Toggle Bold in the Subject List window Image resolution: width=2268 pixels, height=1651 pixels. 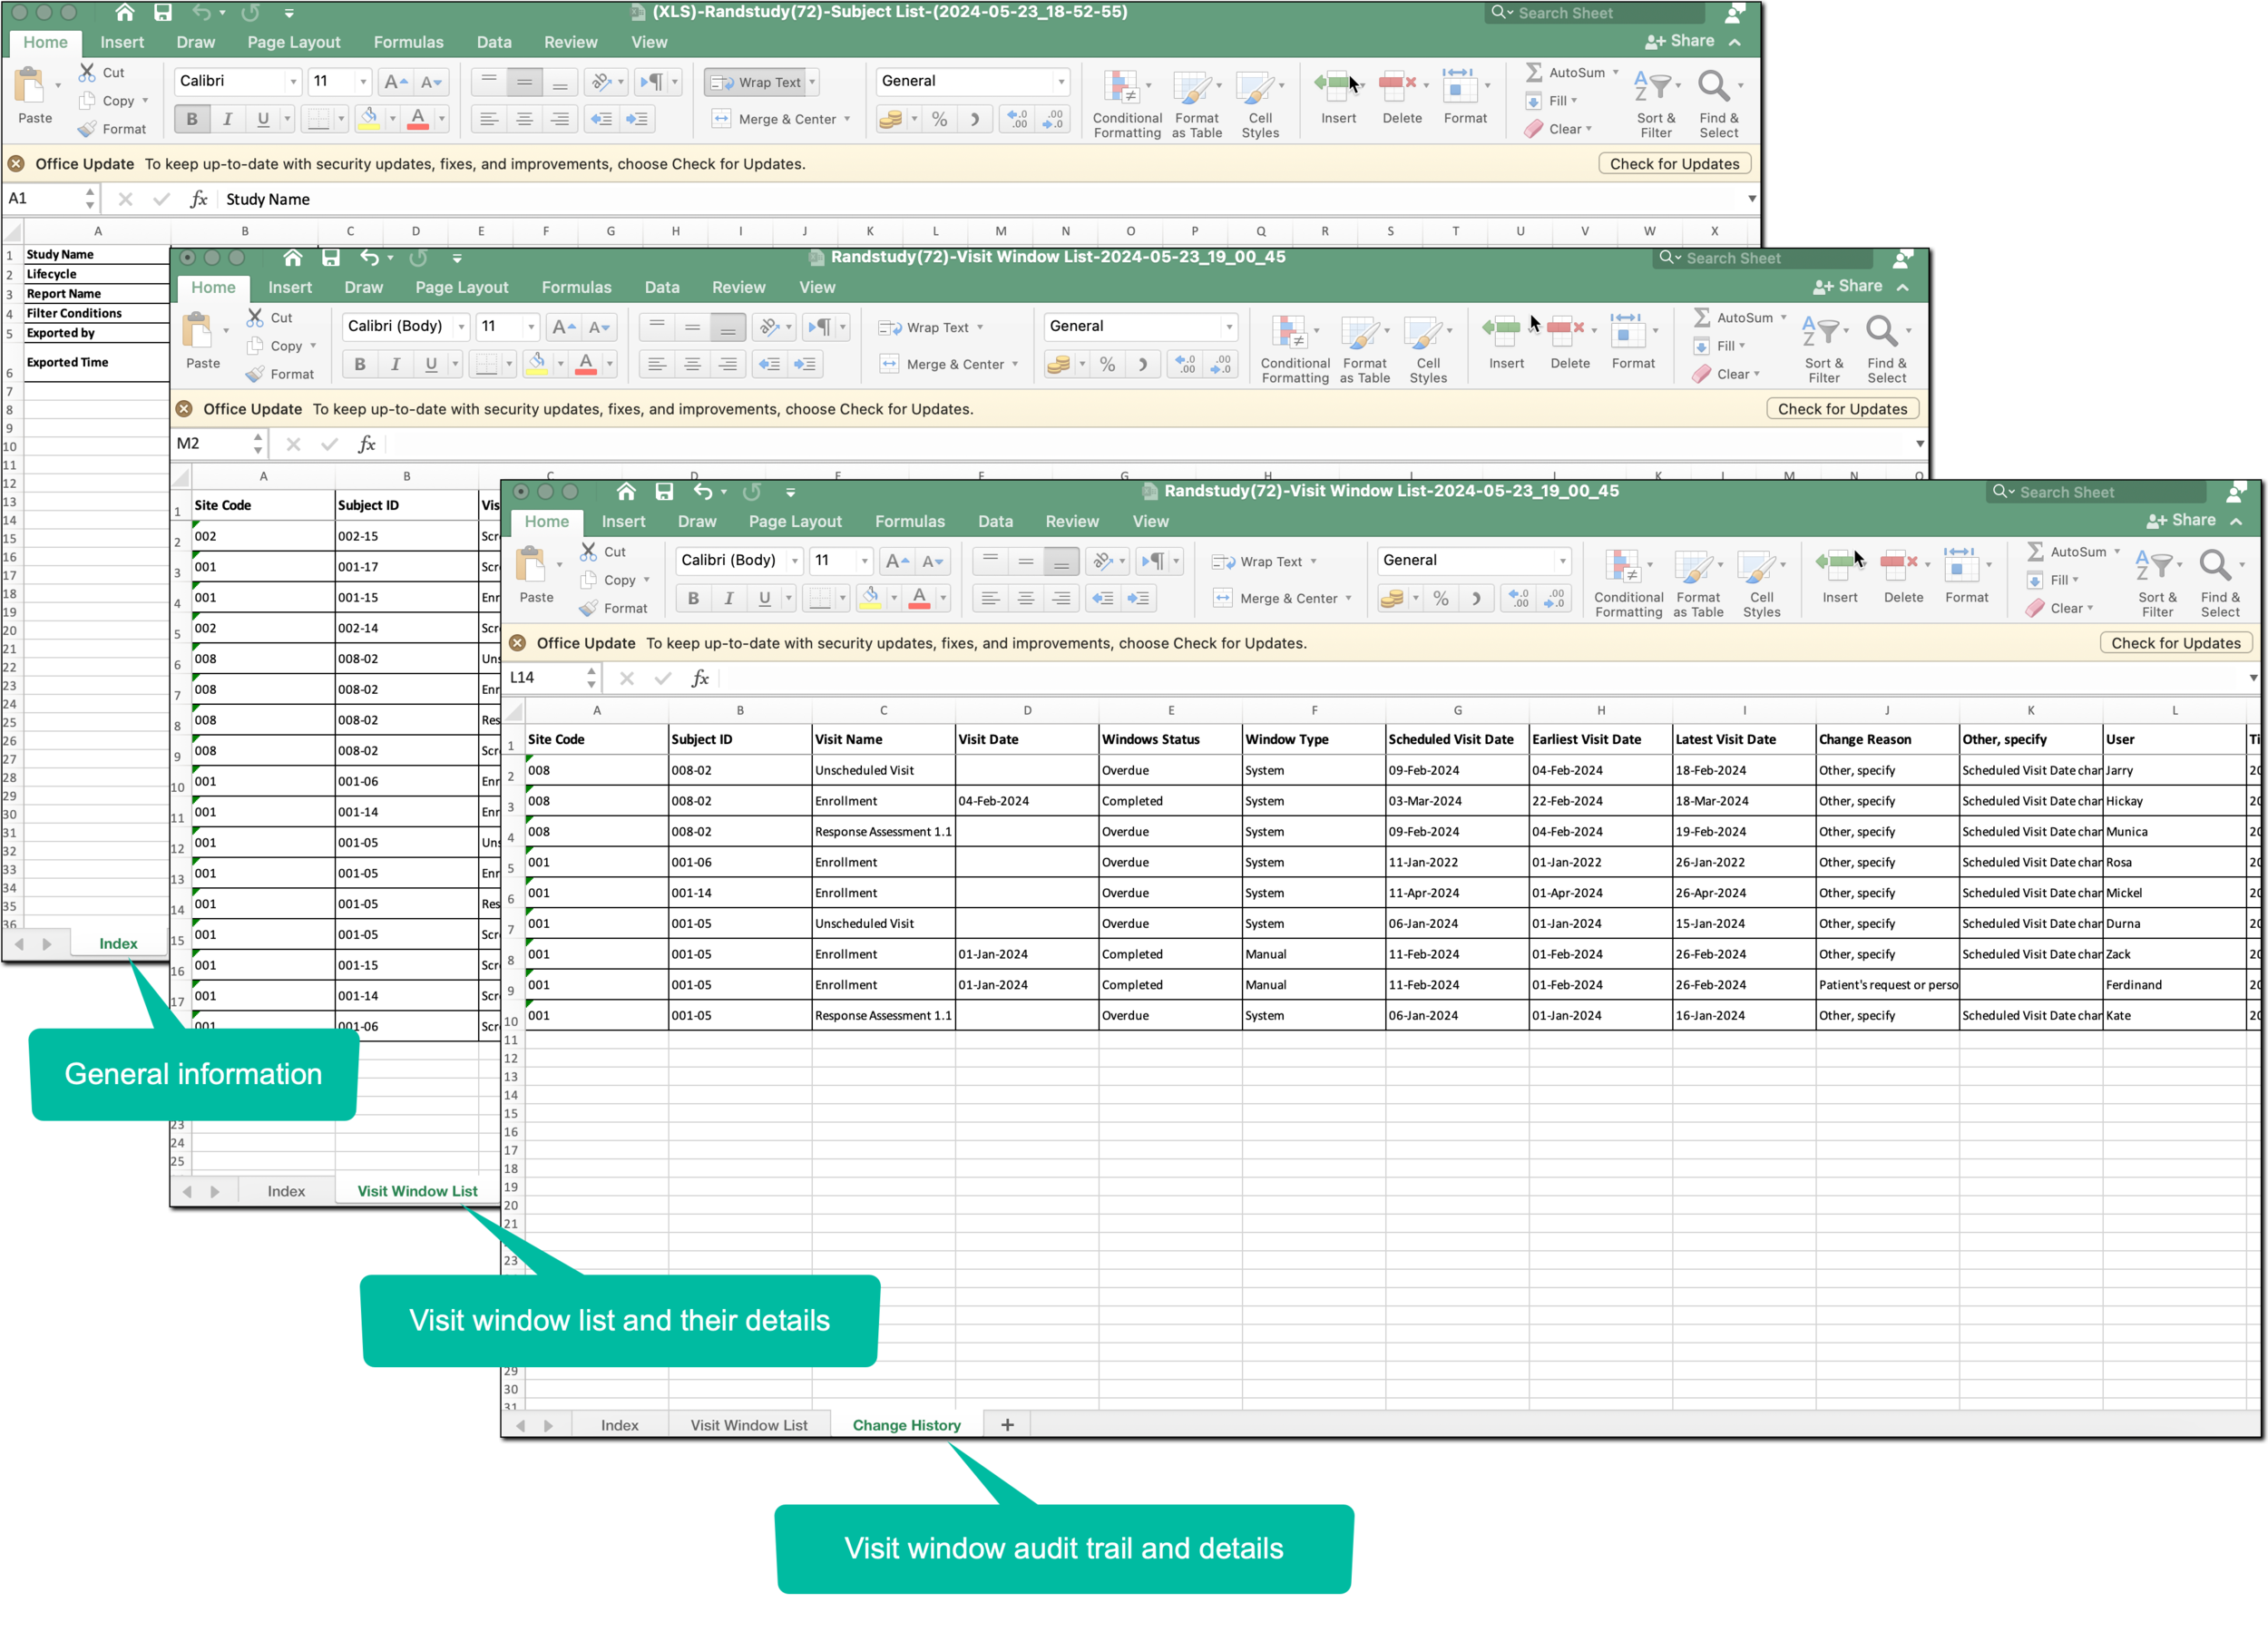pos(192,119)
